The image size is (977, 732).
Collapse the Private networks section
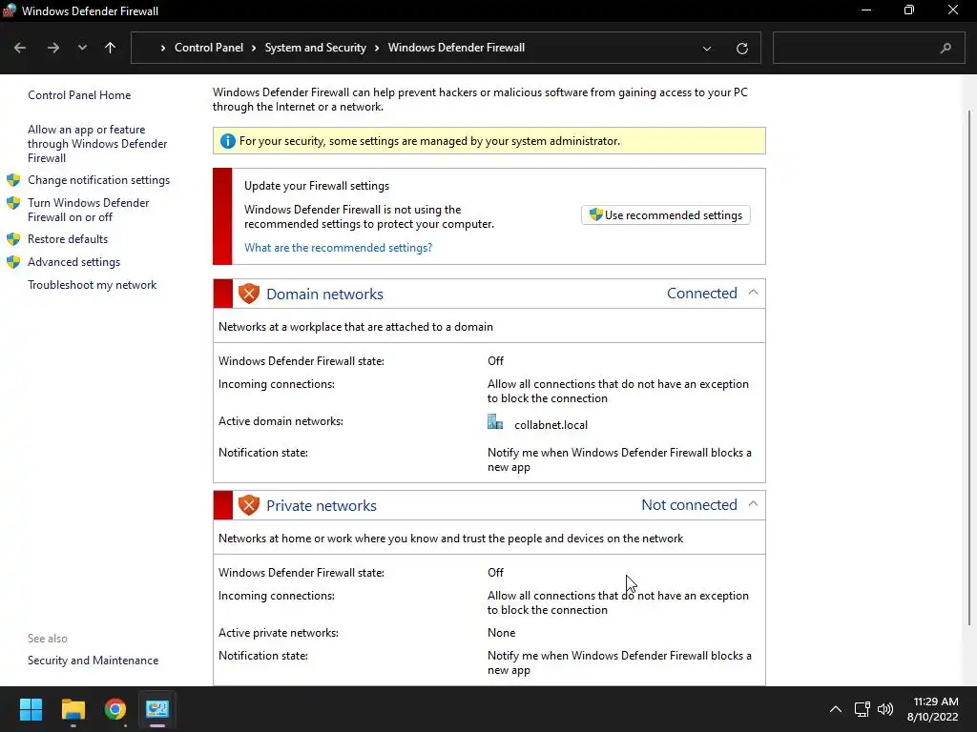pyautogui.click(x=753, y=504)
